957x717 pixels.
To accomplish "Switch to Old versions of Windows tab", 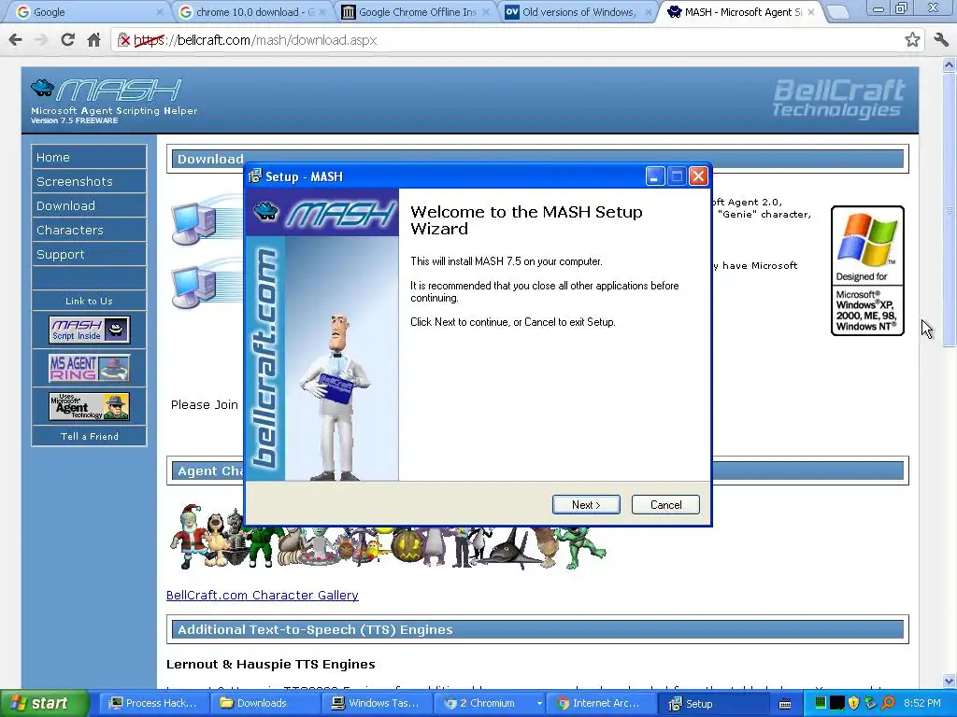I will [578, 11].
